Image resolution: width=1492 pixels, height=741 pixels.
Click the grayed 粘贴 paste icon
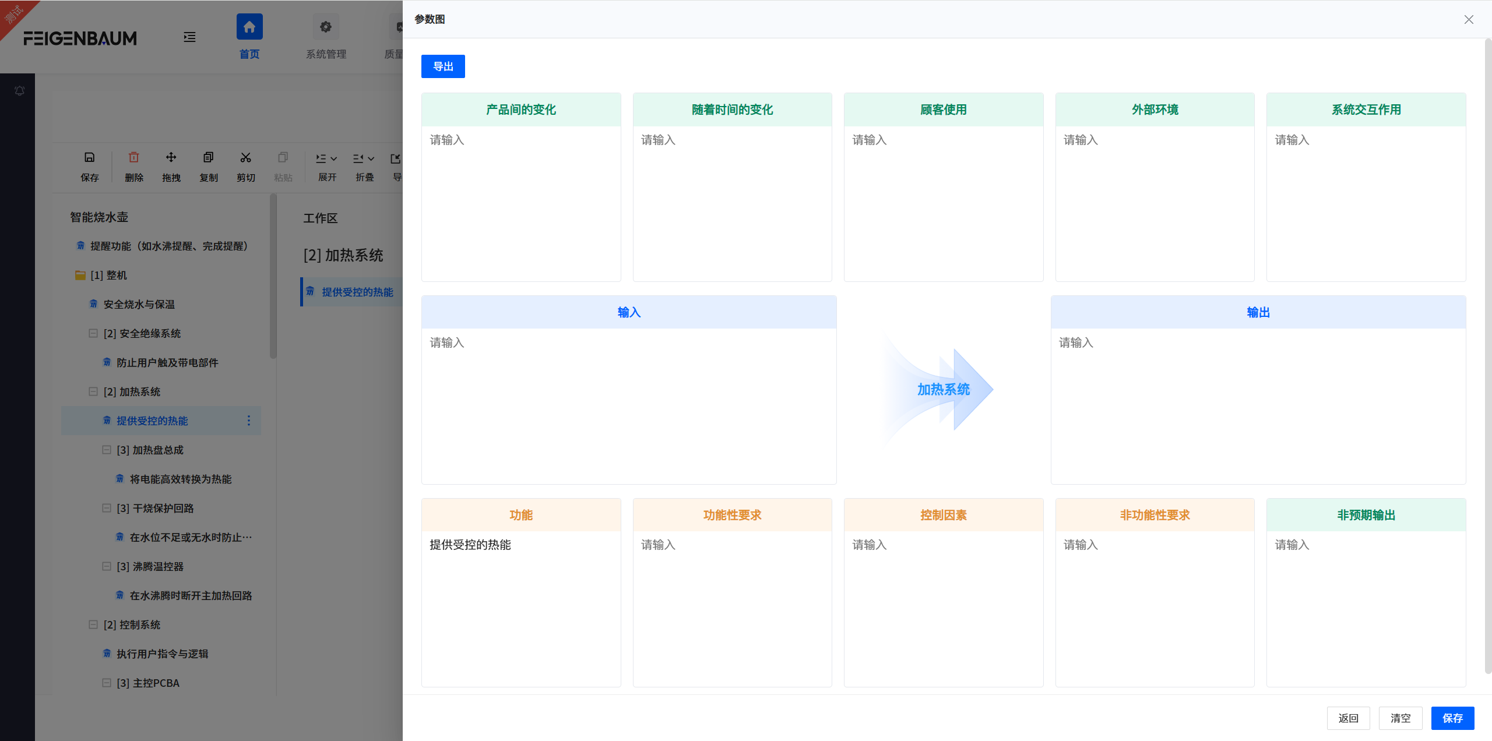[283, 157]
